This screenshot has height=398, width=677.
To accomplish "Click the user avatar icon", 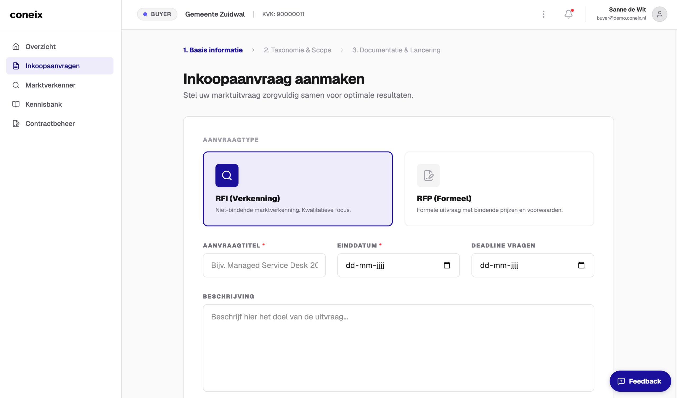I will click(x=660, y=14).
